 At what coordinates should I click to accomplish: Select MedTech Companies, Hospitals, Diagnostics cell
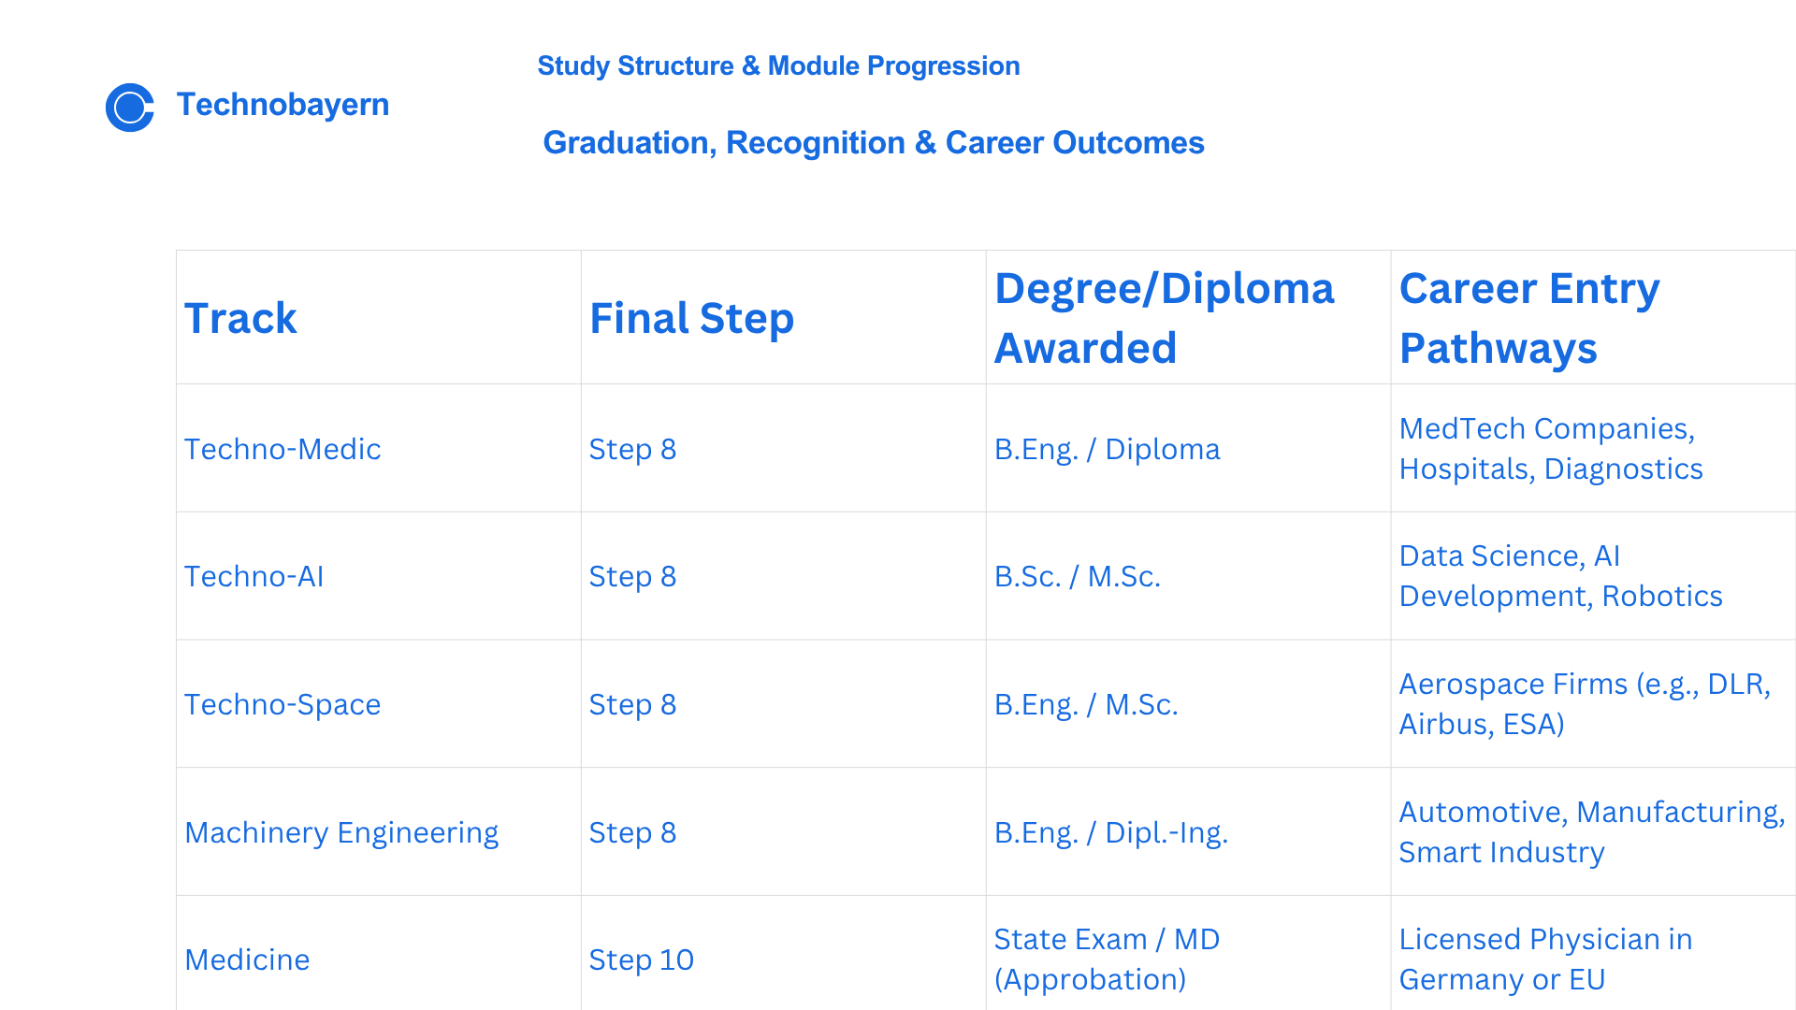coord(1593,448)
